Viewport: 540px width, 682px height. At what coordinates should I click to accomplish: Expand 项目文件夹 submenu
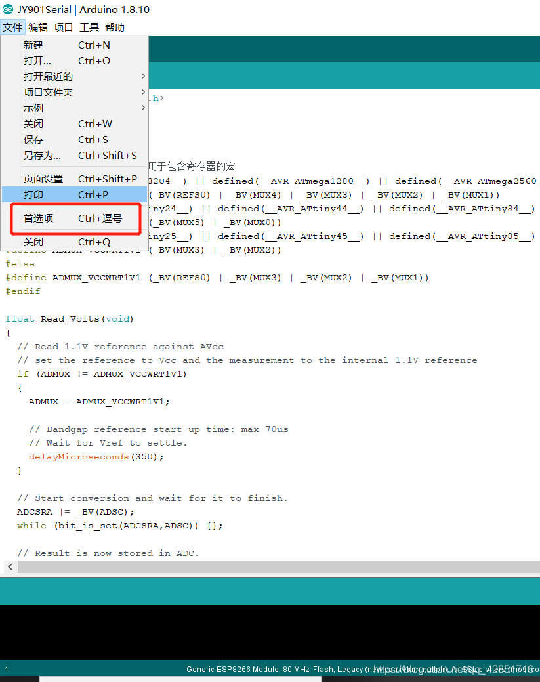74,92
